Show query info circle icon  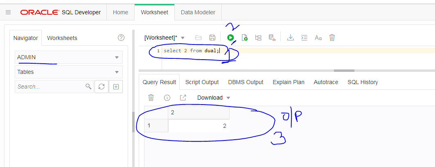tap(167, 98)
